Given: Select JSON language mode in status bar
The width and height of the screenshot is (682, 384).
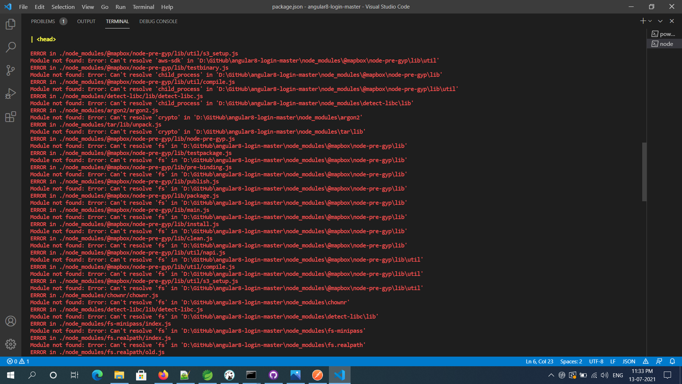Looking at the screenshot, I should tap(629, 361).
